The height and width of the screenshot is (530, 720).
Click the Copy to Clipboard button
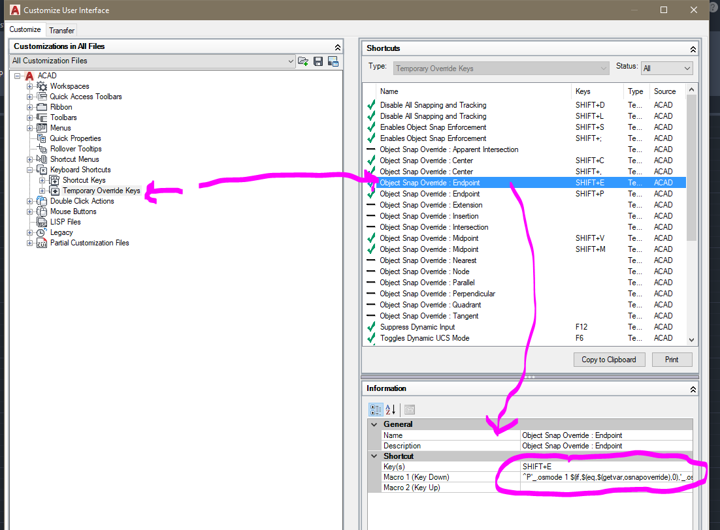(x=609, y=359)
